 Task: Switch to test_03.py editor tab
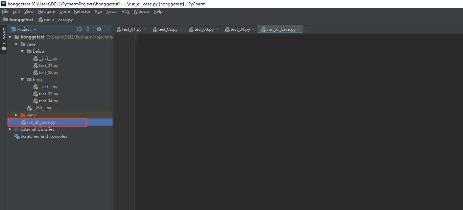tap(204, 29)
